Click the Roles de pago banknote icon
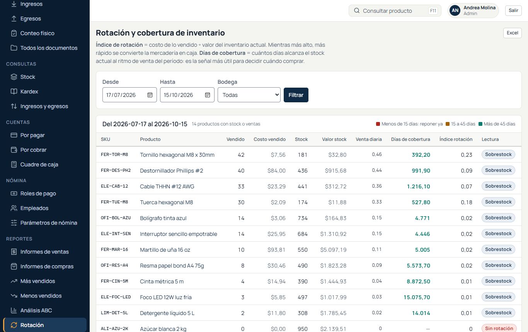This screenshot has height=332, width=528. tap(14, 193)
